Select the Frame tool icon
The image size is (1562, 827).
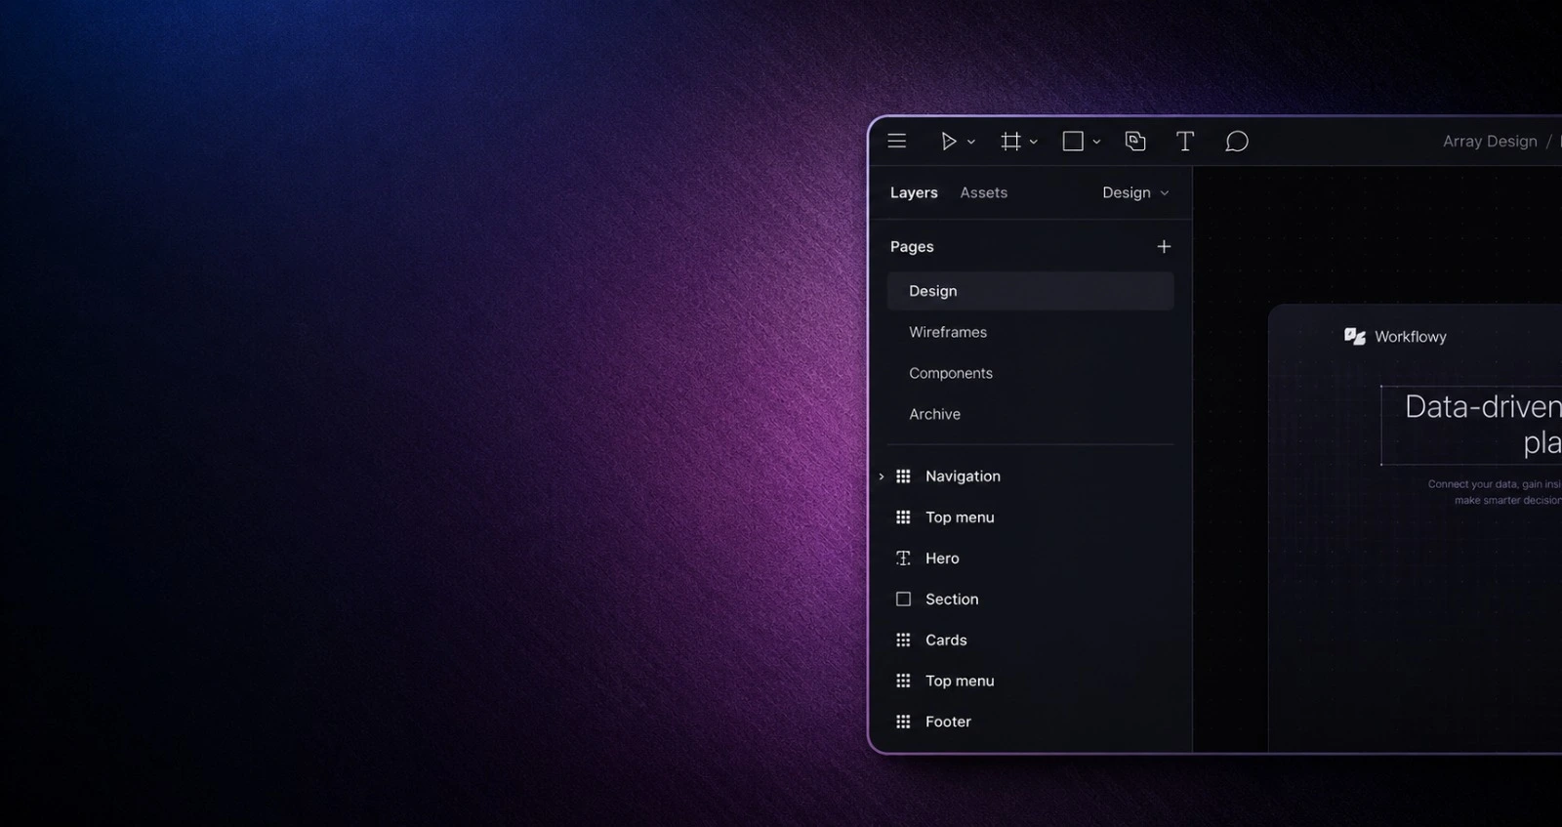click(x=1010, y=142)
